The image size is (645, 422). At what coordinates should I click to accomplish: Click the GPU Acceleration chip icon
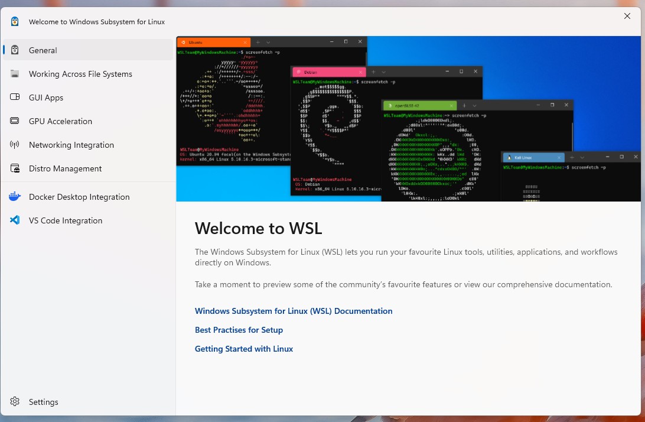(15, 121)
